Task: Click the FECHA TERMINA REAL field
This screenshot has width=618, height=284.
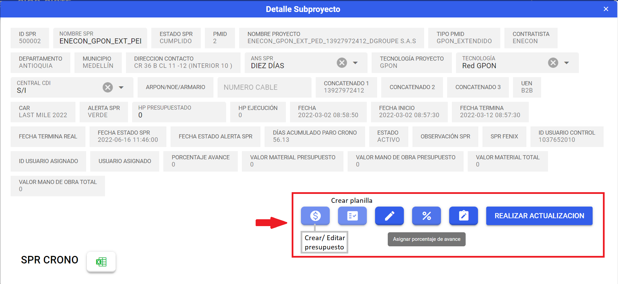Action: [48, 136]
